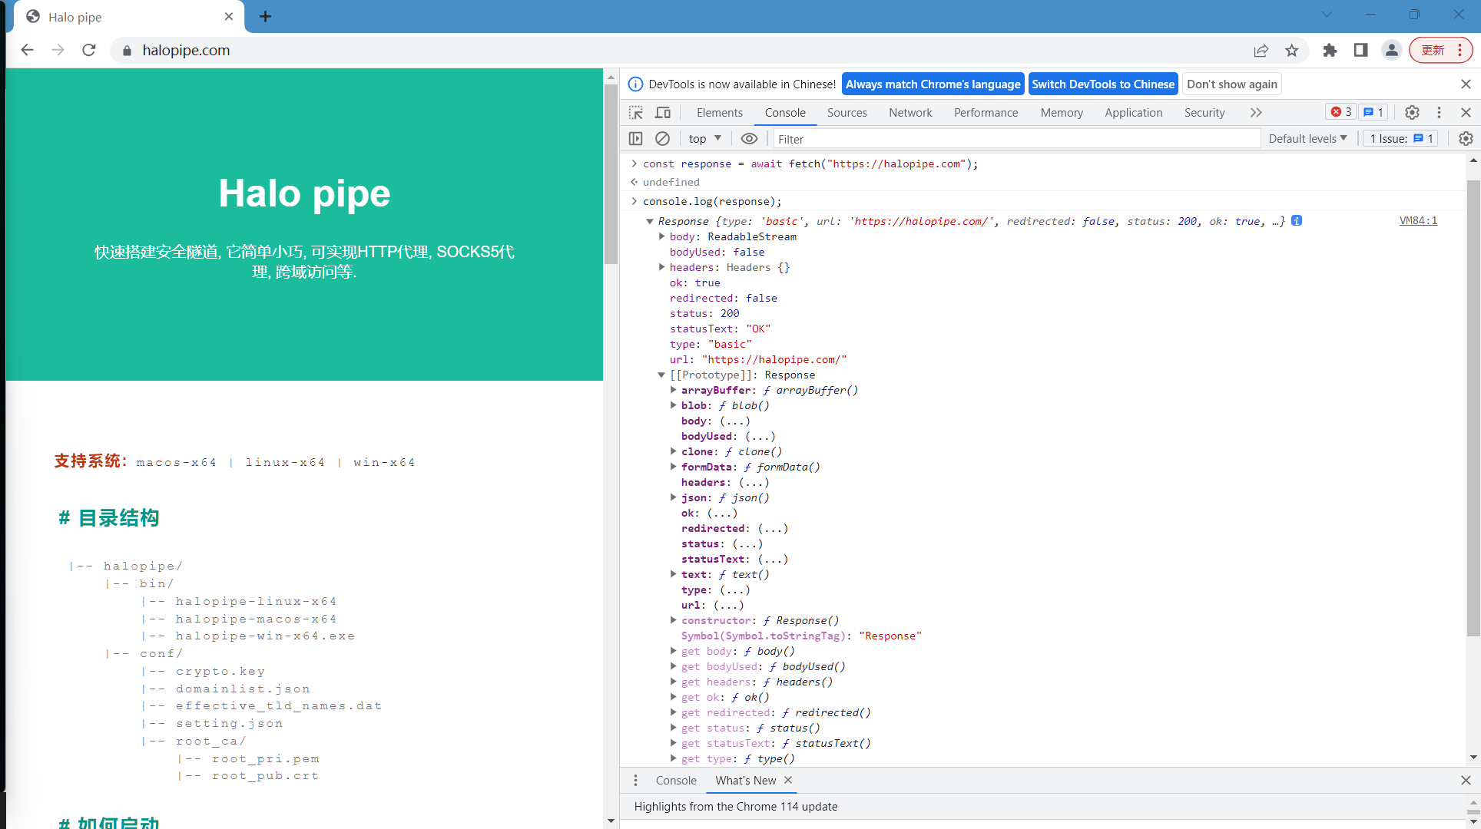Image resolution: width=1481 pixels, height=829 pixels.
Task: Expand the headers: Headers entry
Action: coord(661,267)
